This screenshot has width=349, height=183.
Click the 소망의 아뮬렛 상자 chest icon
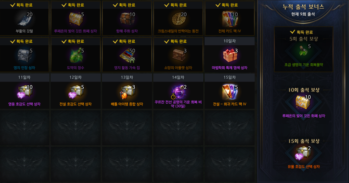[x=179, y=55]
